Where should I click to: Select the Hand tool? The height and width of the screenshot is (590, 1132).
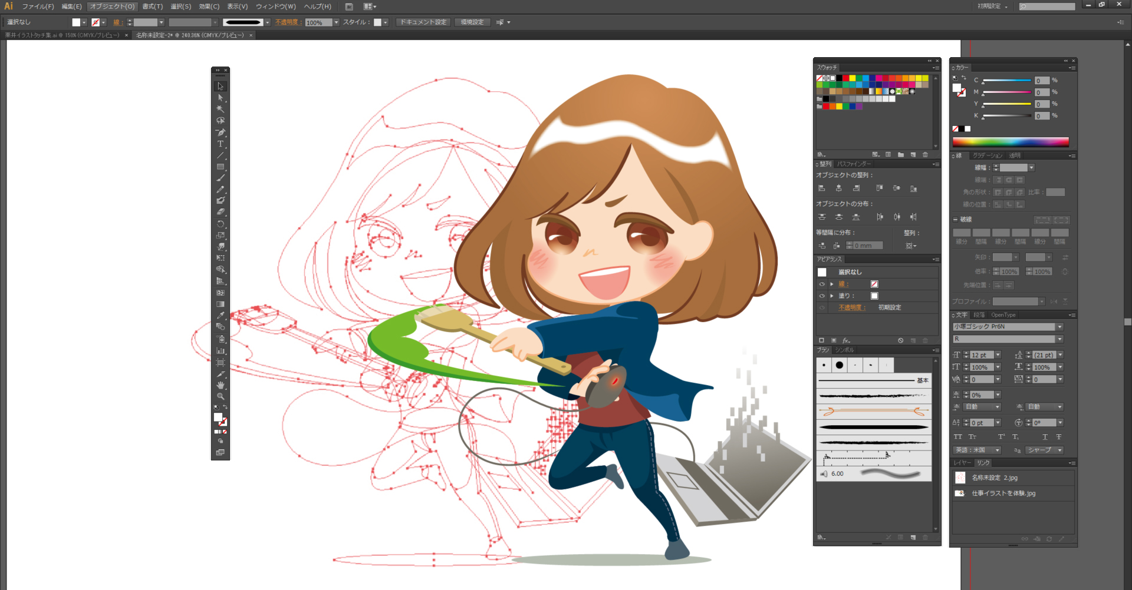(x=221, y=385)
